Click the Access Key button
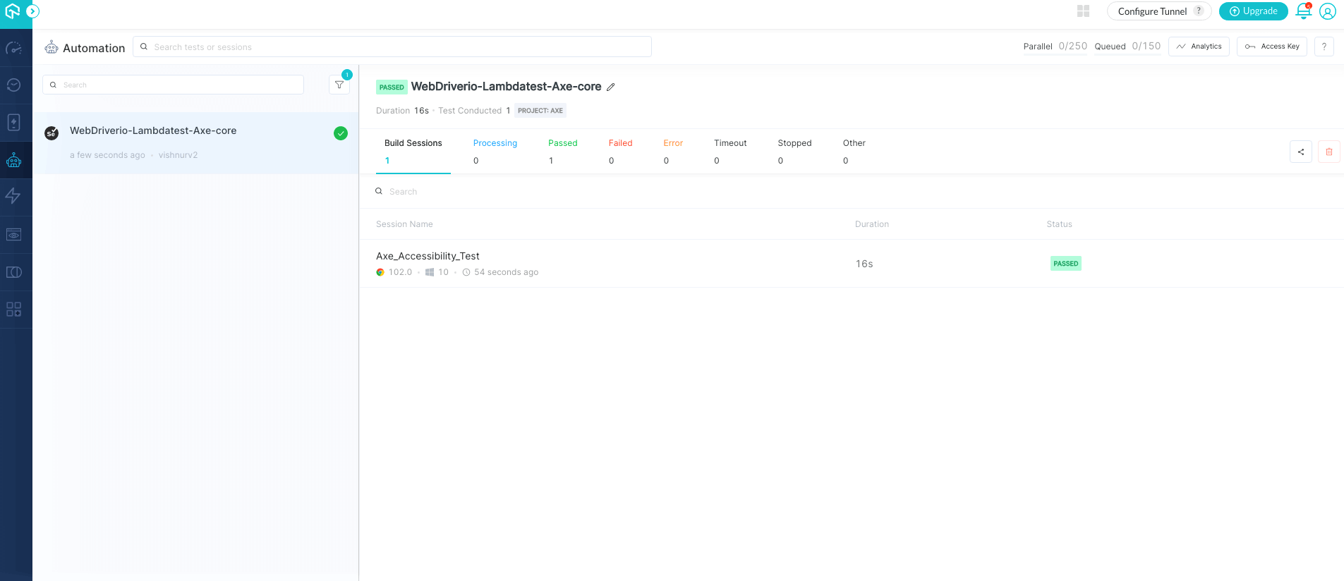This screenshot has width=1344, height=581. click(1271, 47)
